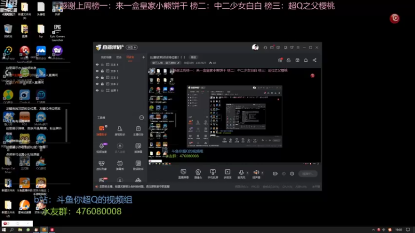Add a screen capture source
The height and width of the screenshot is (233, 415).
184,174
